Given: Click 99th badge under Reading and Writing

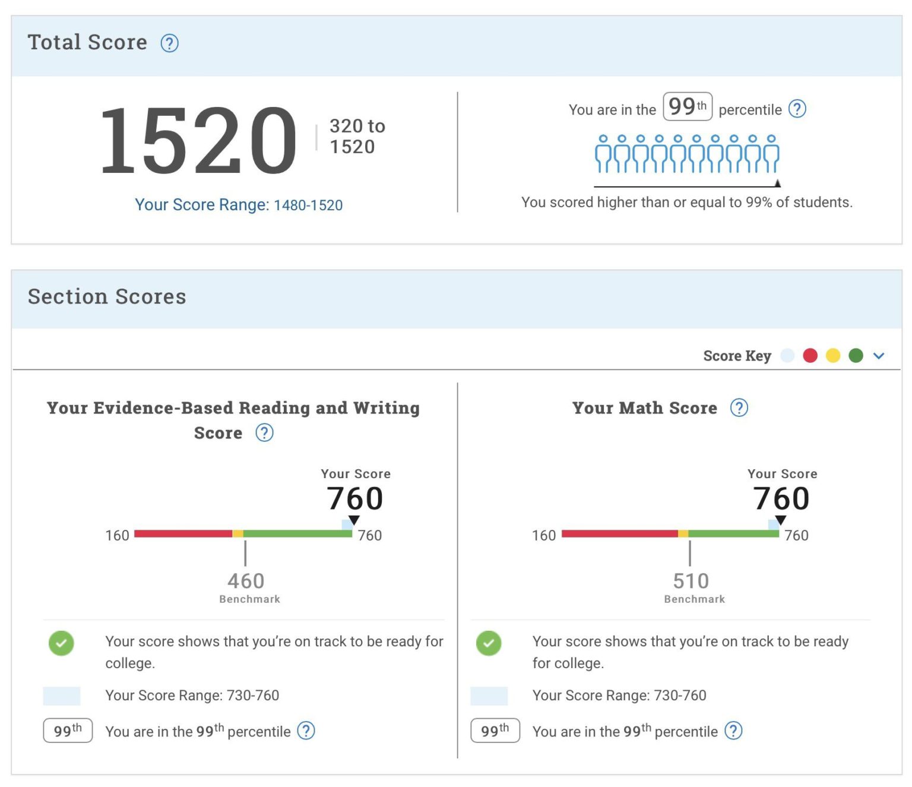Looking at the screenshot, I should pyautogui.click(x=68, y=731).
